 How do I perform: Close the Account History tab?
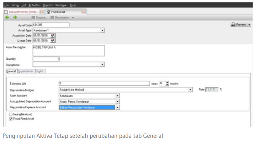(x=42, y=12)
